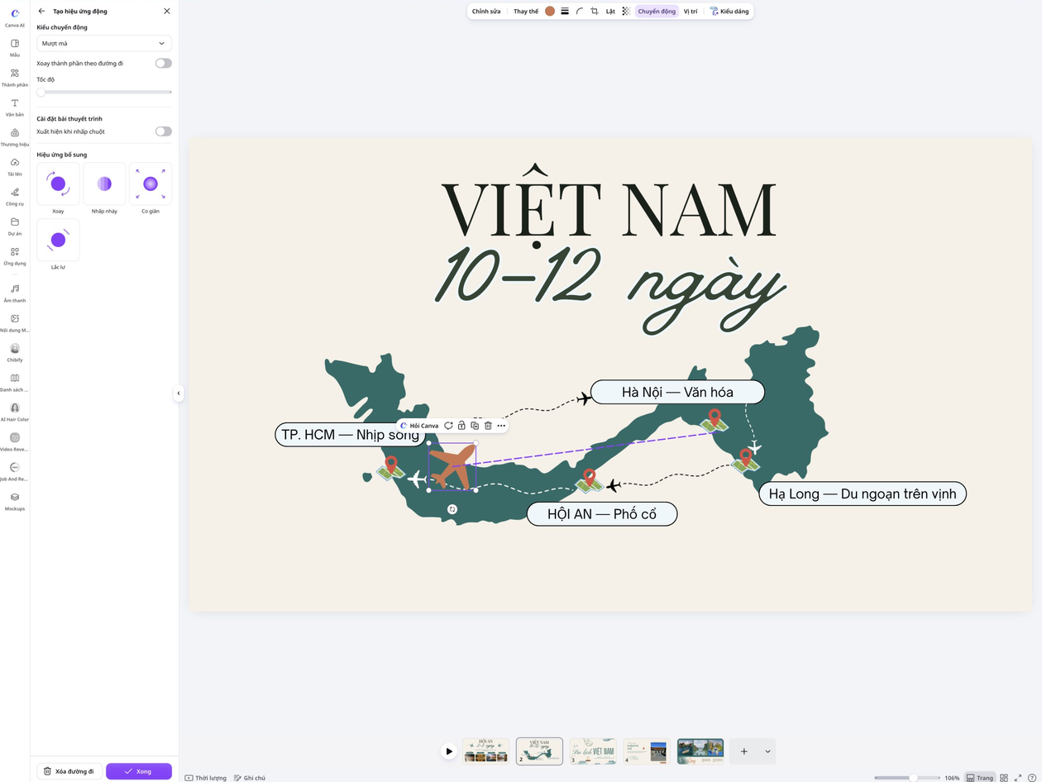Open the grid view icon
This screenshot has height=782, width=1042.
(1004, 778)
